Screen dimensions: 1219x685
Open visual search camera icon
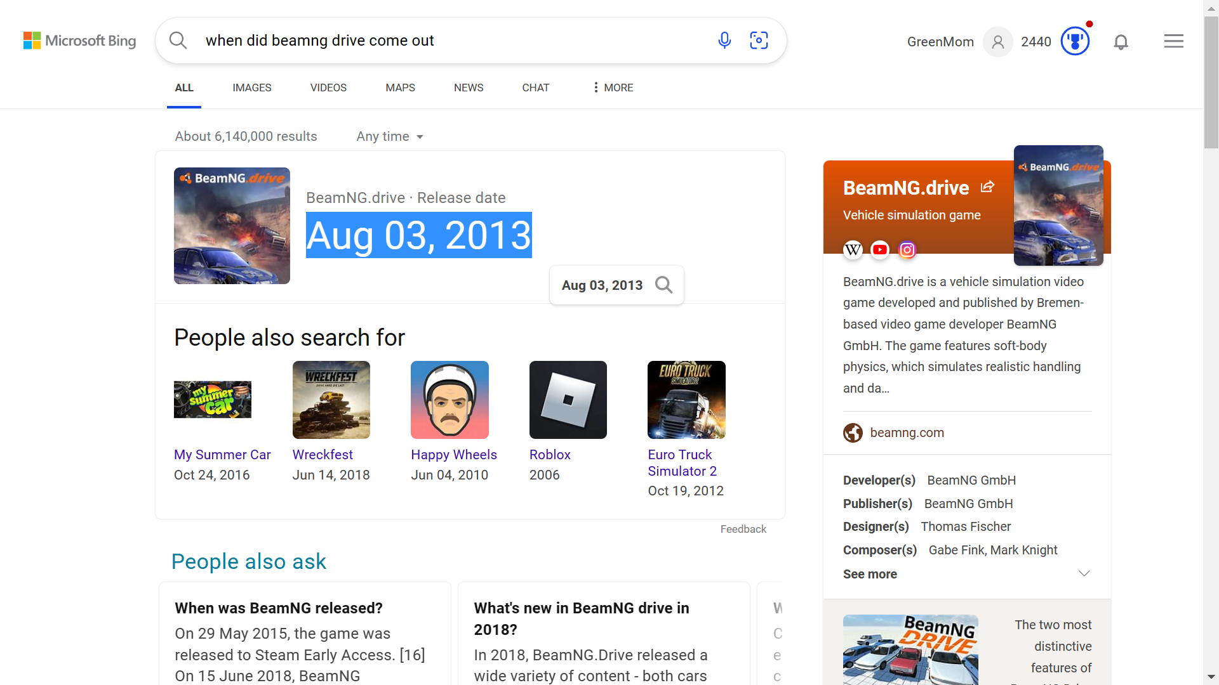tap(759, 41)
